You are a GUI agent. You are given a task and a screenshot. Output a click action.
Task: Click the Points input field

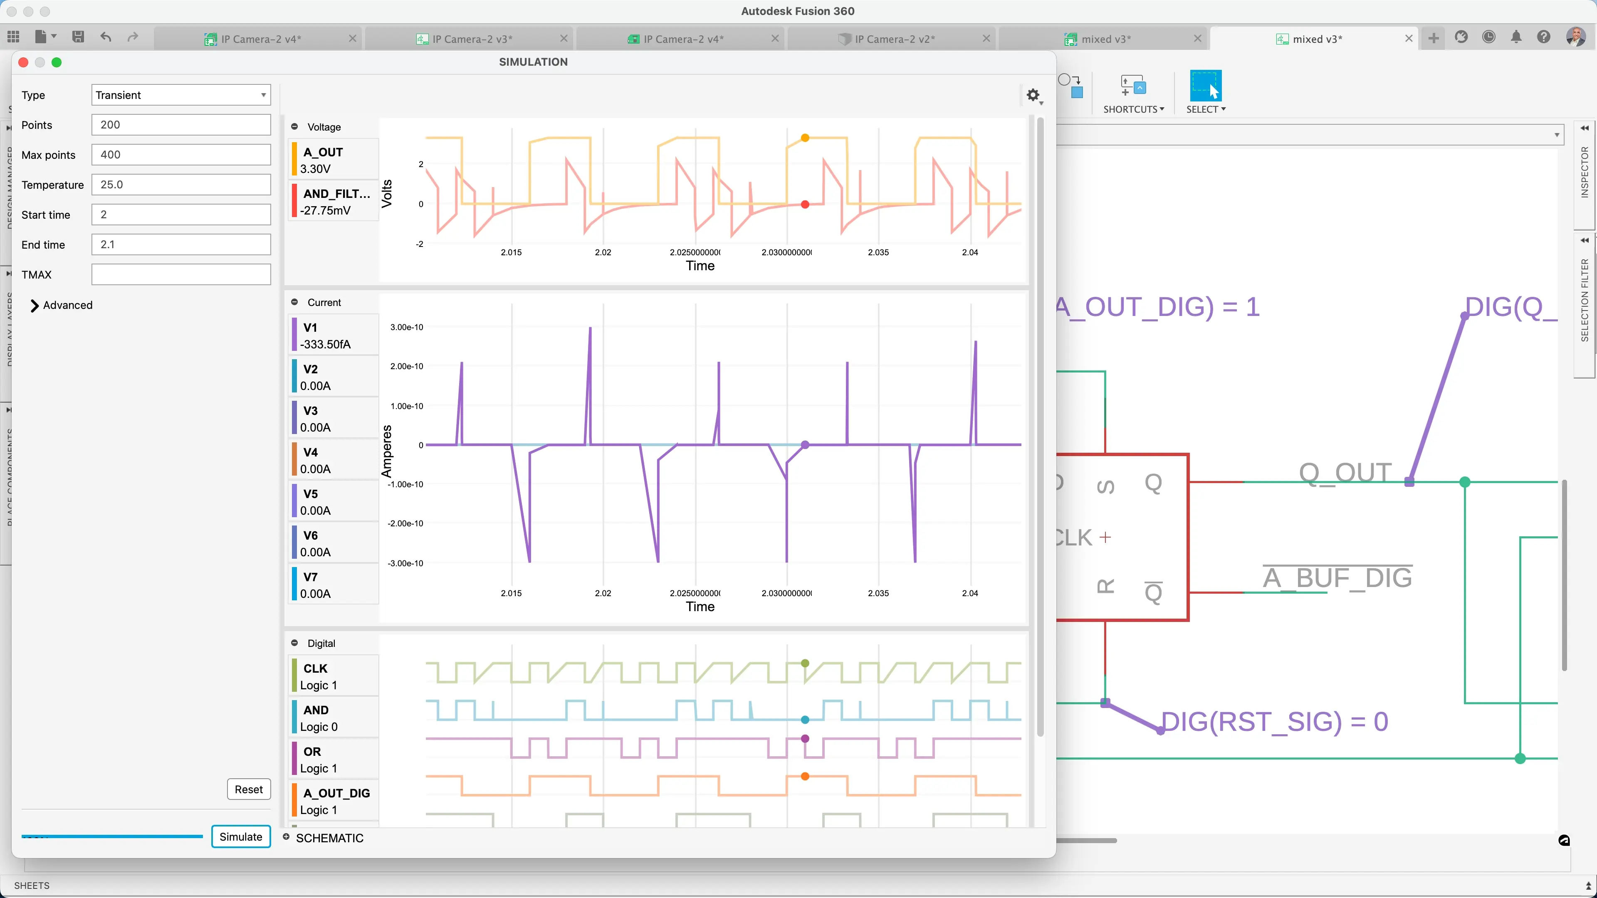coord(181,125)
